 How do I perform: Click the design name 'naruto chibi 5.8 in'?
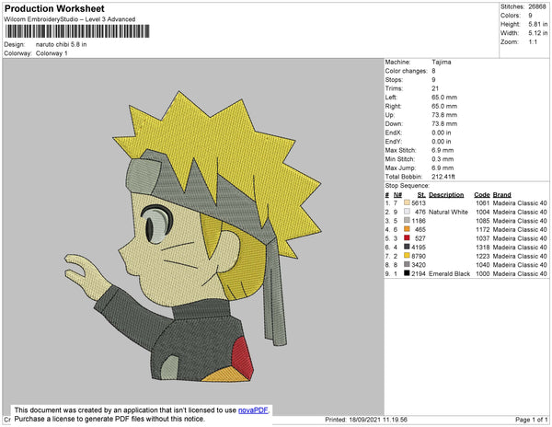[x=62, y=45]
